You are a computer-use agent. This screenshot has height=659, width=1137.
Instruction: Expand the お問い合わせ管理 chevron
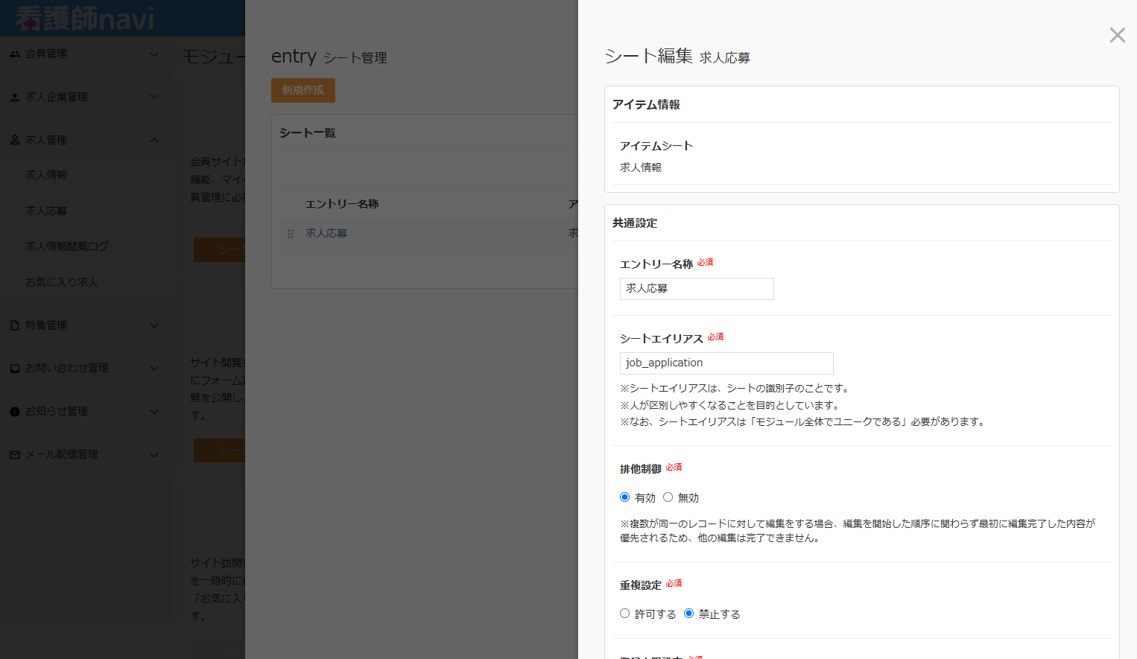coord(154,369)
